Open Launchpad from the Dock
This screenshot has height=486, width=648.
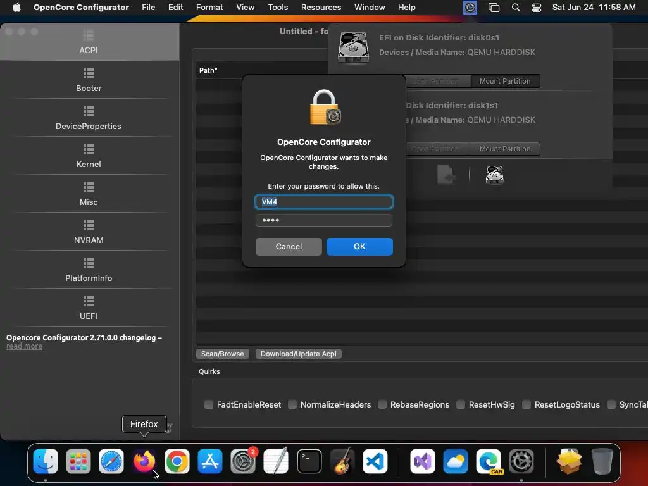pyautogui.click(x=78, y=461)
